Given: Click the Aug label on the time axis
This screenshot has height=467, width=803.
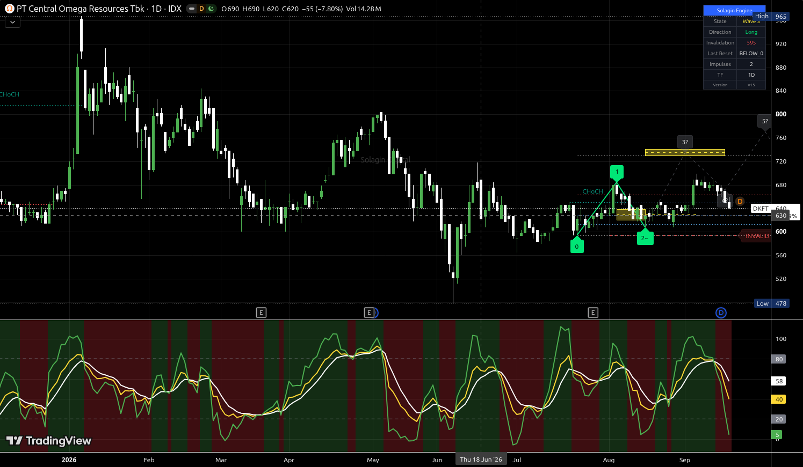Looking at the screenshot, I should click(609, 460).
